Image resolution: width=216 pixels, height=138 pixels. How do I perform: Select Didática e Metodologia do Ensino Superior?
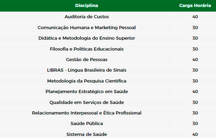(x=87, y=38)
